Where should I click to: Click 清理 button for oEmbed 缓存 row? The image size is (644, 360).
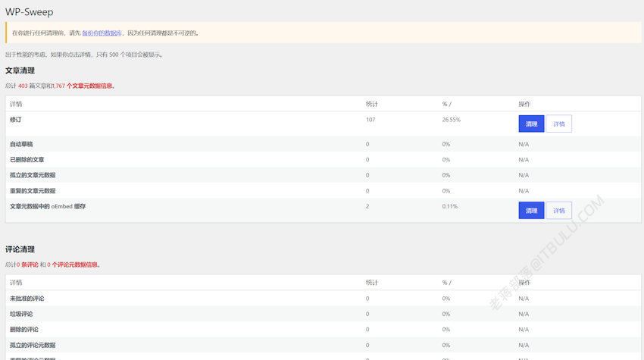pos(531,211)
